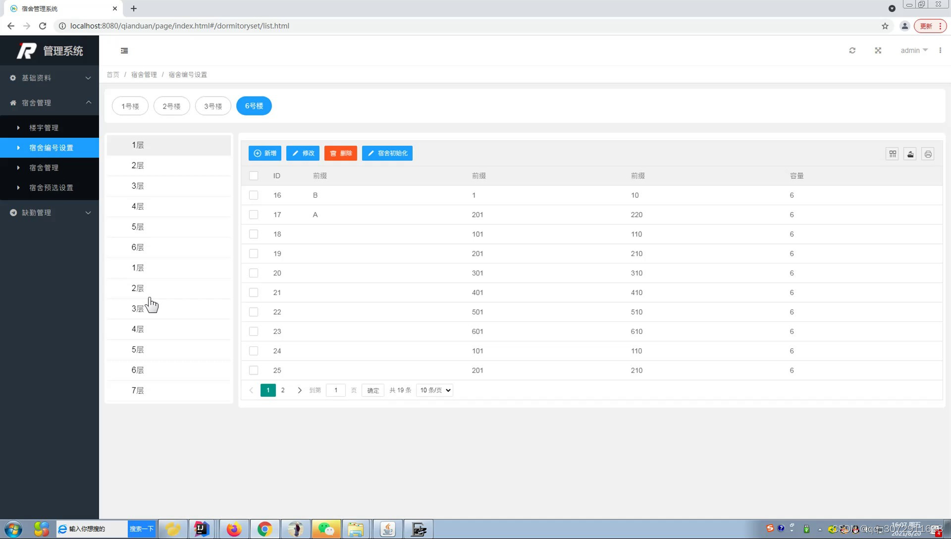The image size is (951, 539).
Task: Open Firefox from the taskbar
Action: pos(234,529)
